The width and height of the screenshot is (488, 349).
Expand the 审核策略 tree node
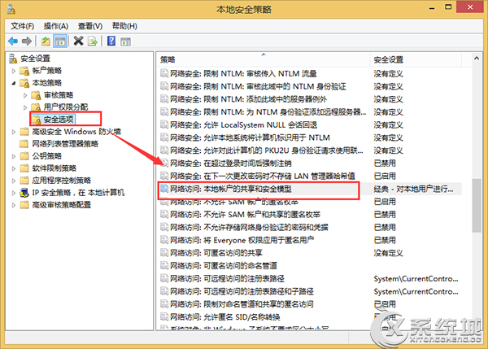tap(25, 95)
